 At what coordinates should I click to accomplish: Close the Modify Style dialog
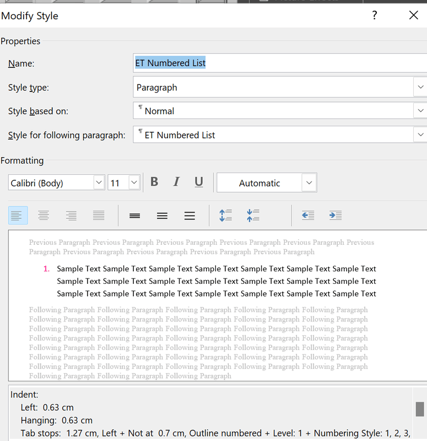[414, 15]
